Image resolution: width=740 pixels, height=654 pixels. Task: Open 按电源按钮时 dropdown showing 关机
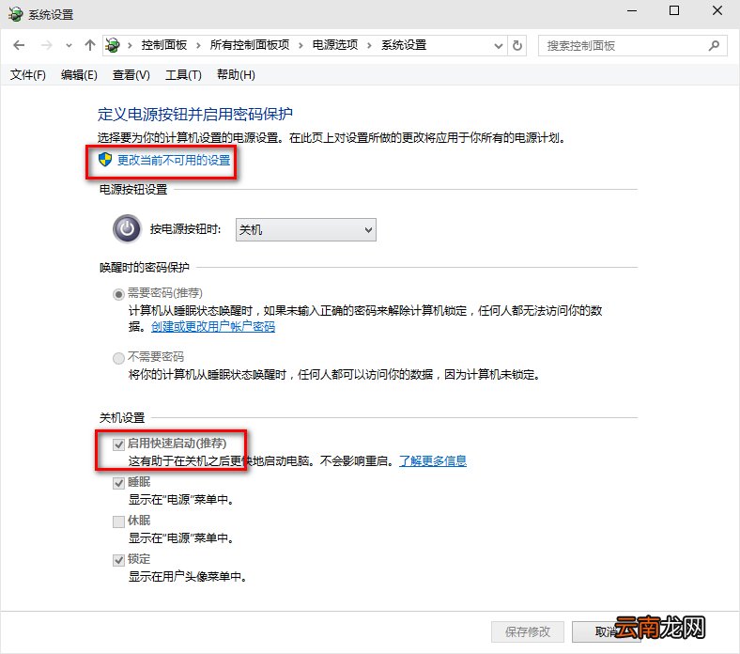[306, 230]
